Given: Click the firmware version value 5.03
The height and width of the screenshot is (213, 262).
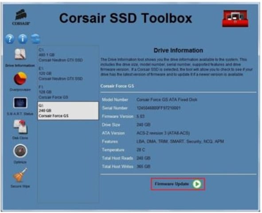Looking at the screenshot, I should point(141,116).
